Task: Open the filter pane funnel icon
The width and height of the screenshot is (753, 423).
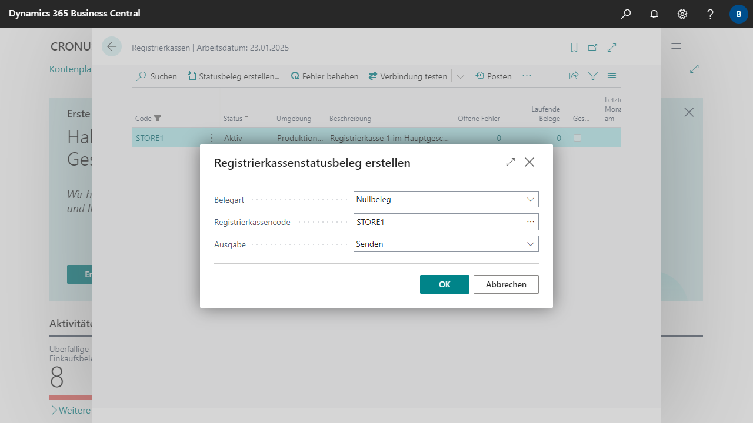Action: tap(593, 76)
